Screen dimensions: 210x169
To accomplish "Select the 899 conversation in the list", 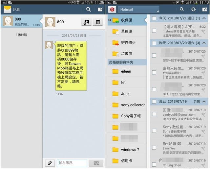I will click(x=21, y=21).
